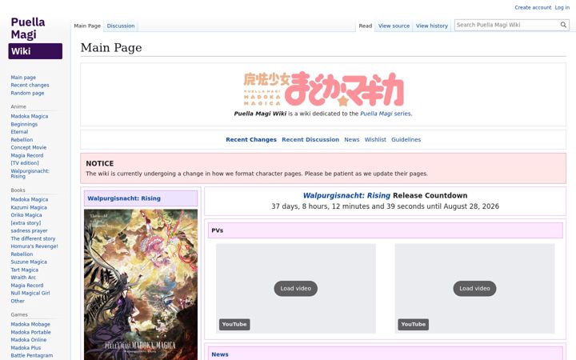Open Recent changes in sidebar
The height and width of the screenshot is (360, 576).
[x=30, y=86]
